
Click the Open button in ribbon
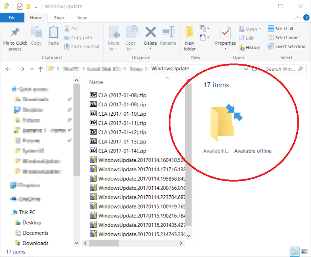click(x=250, y=29)
